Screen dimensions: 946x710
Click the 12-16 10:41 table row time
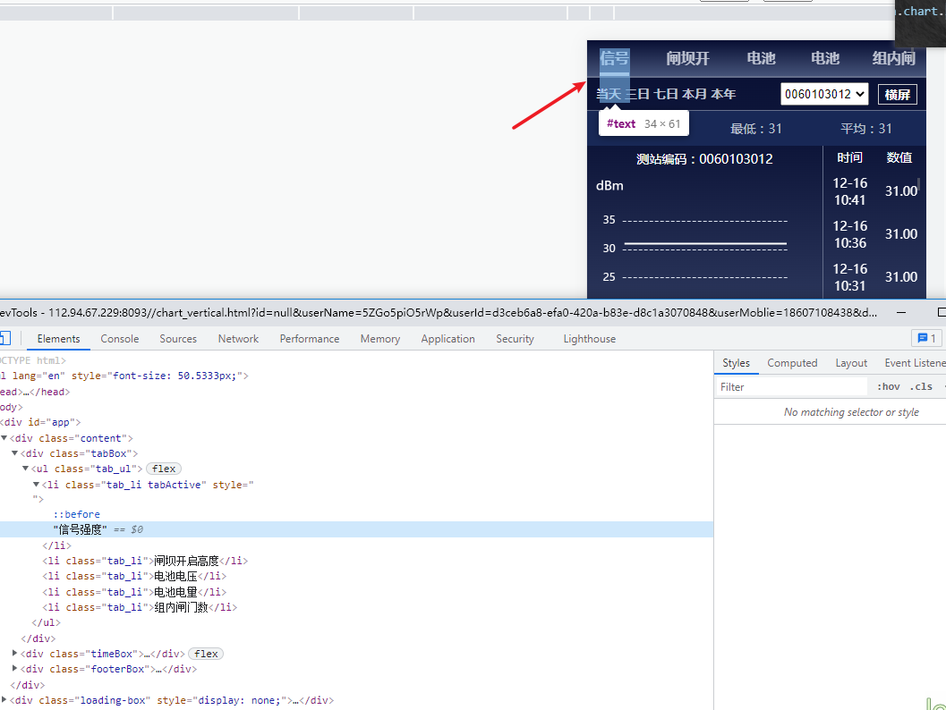point(849,191)
